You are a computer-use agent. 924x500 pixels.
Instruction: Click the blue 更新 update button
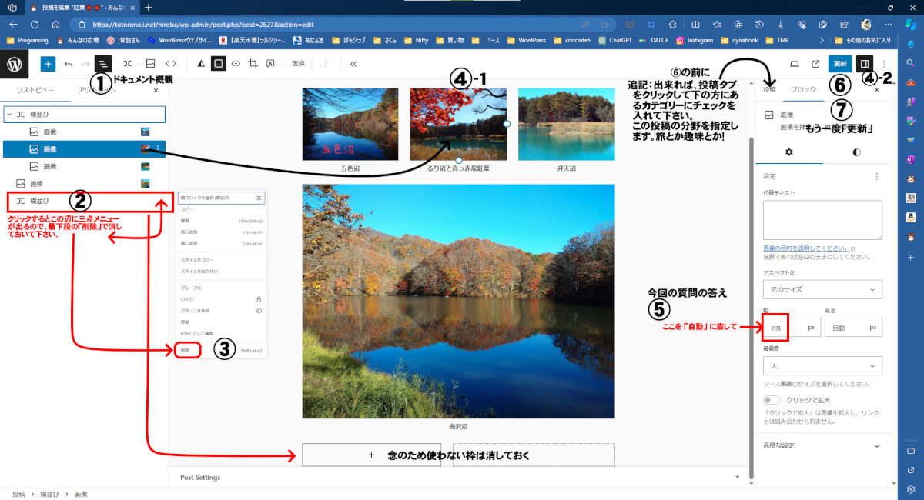pyautogui.click(x=840, y=64)
